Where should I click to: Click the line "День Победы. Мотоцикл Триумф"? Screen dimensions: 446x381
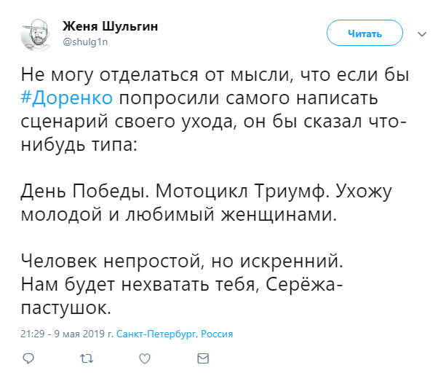click(x=173, y=191)
